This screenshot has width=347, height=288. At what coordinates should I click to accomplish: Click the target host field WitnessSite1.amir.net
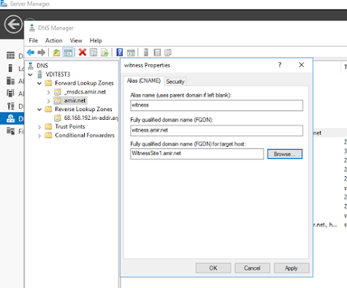(x=197, y=154)
